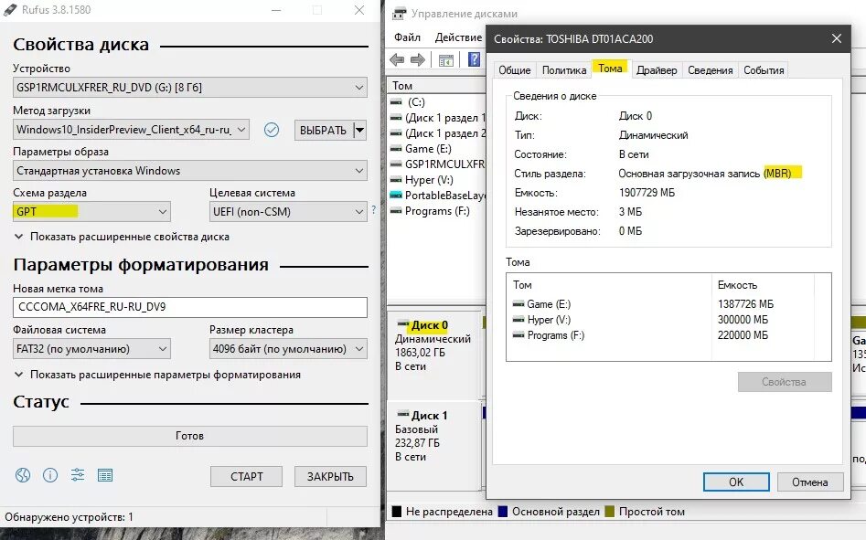This screenshot has width=866, height=540.
Task: Switch to the Политика tab
Action: click(564, 70)
